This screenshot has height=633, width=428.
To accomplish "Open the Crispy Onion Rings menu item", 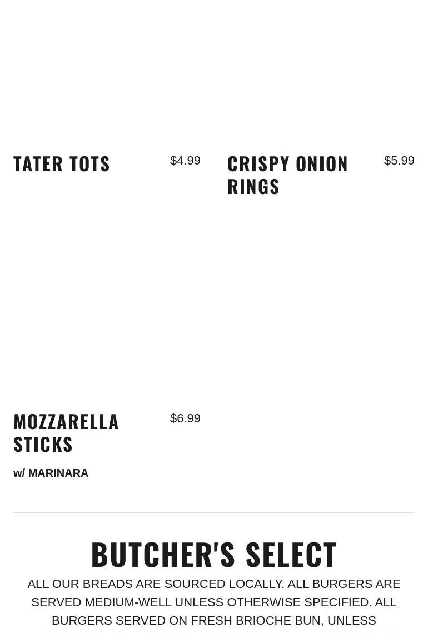I will point(287,175).
